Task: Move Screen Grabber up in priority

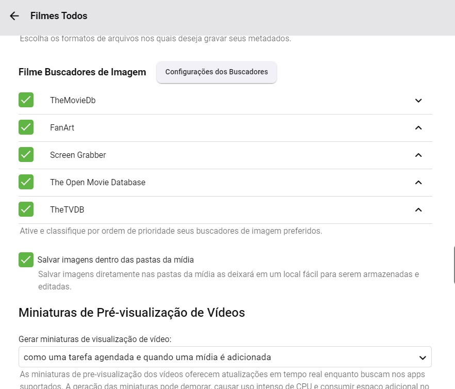Action: 418,155
